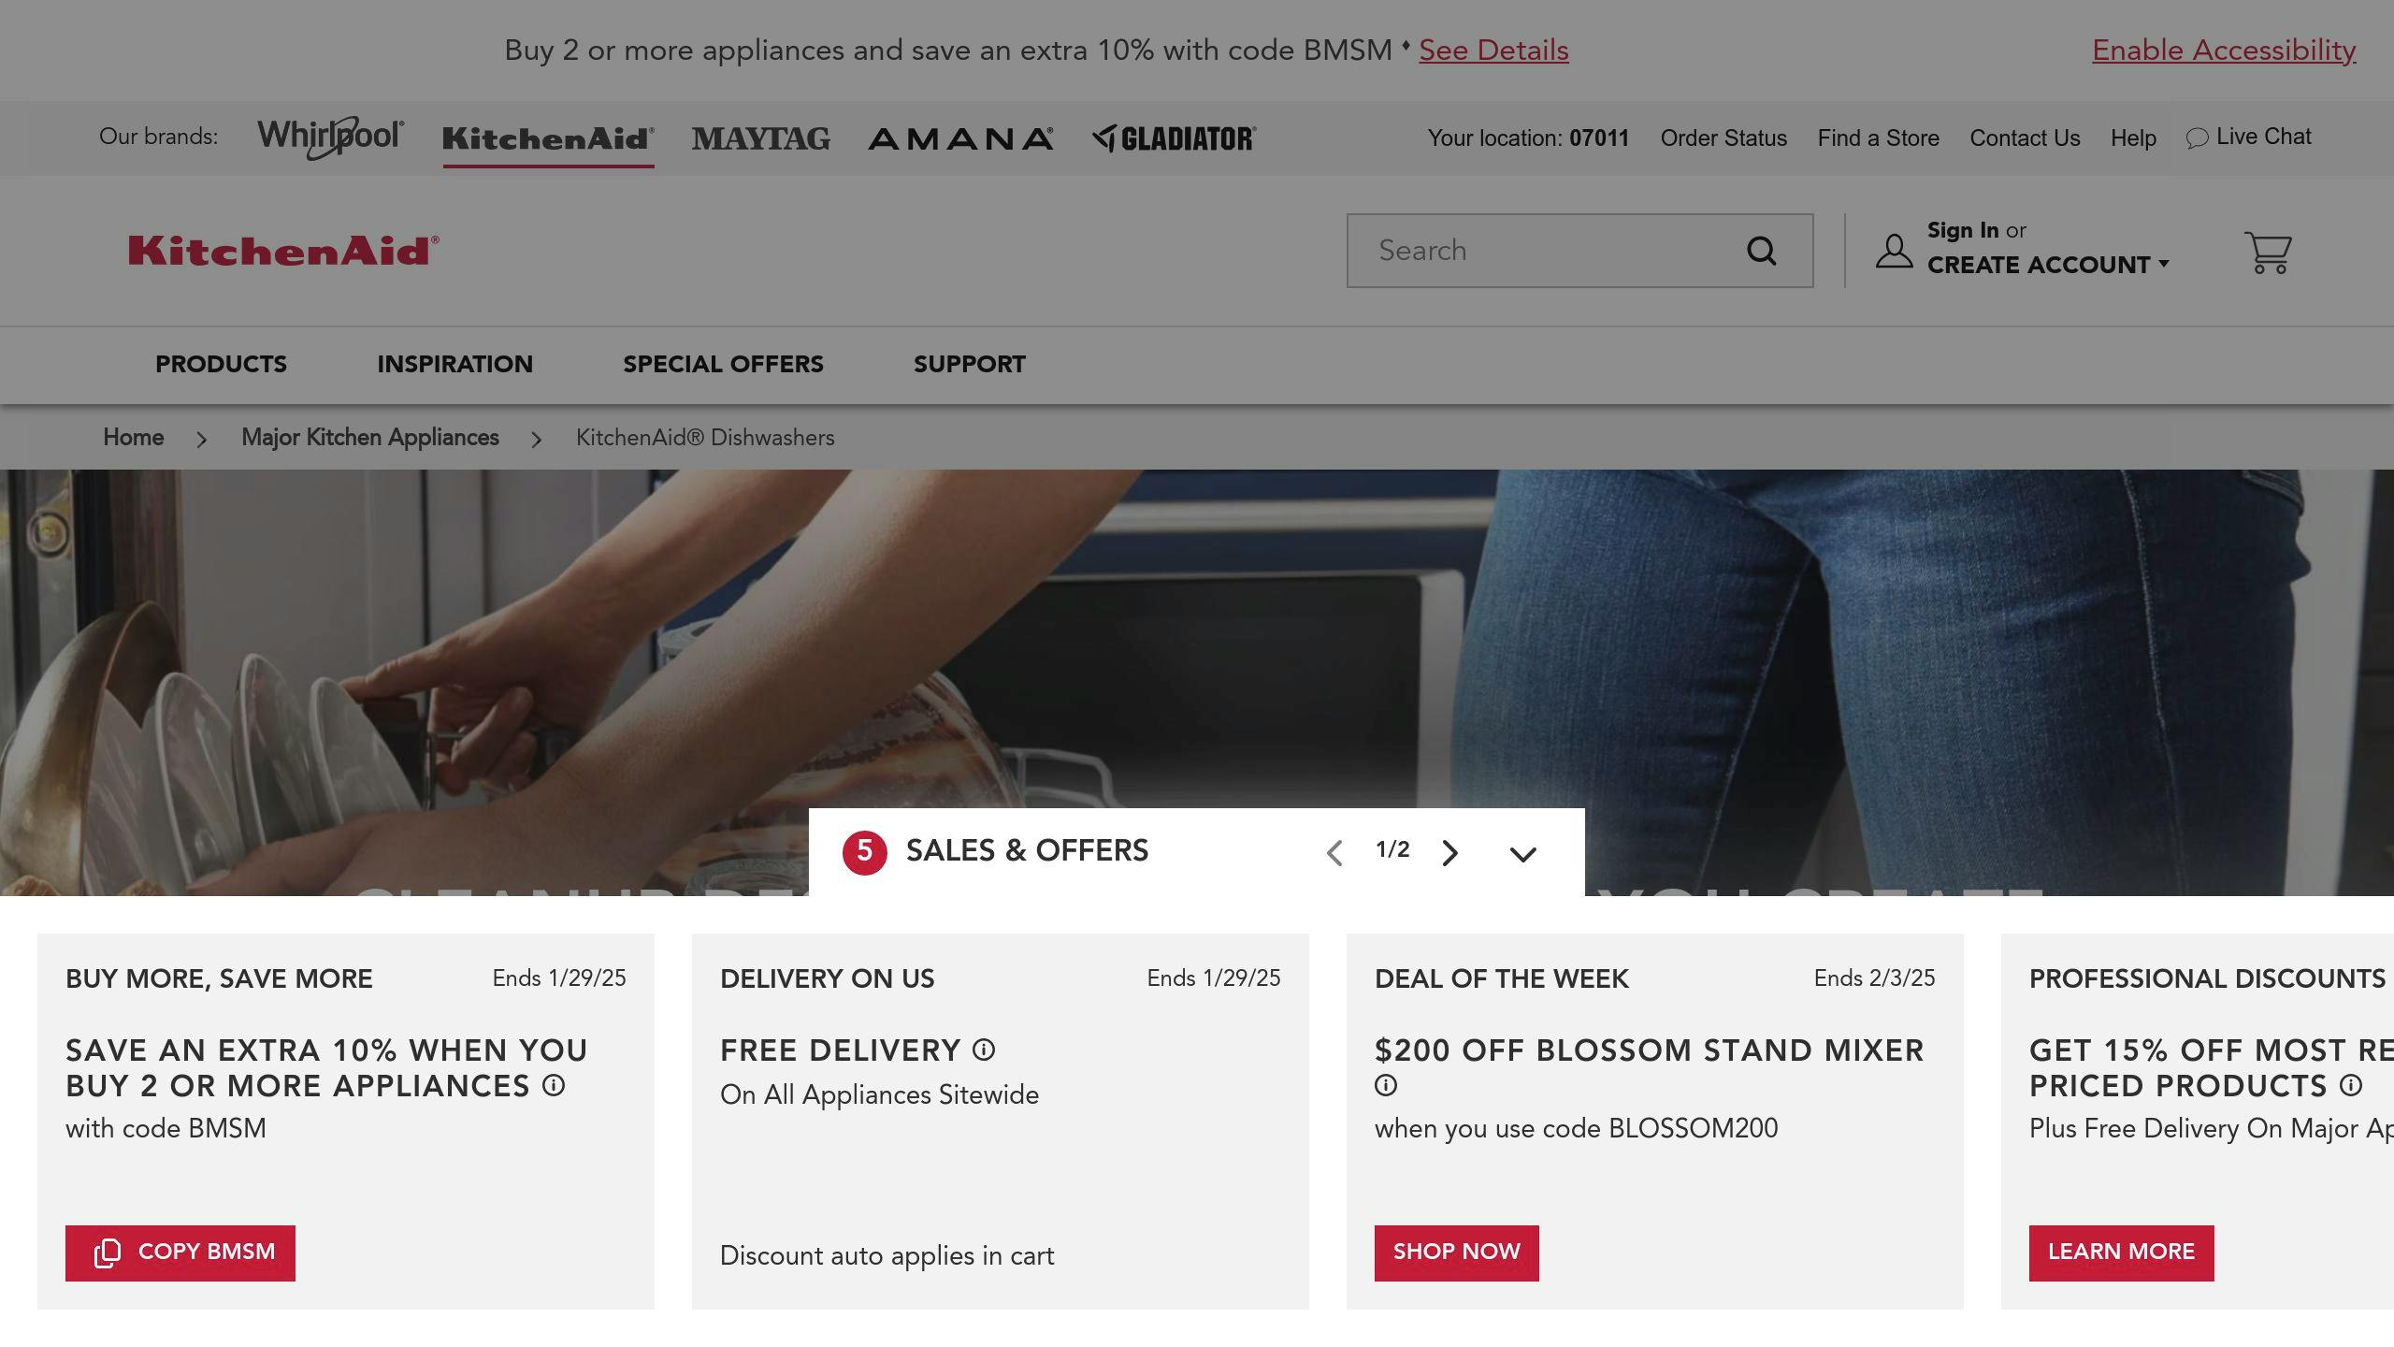This screenshot has width=2394, height=1347.
Task: Click the Delivery On Us heading
Action: point(827,978)
